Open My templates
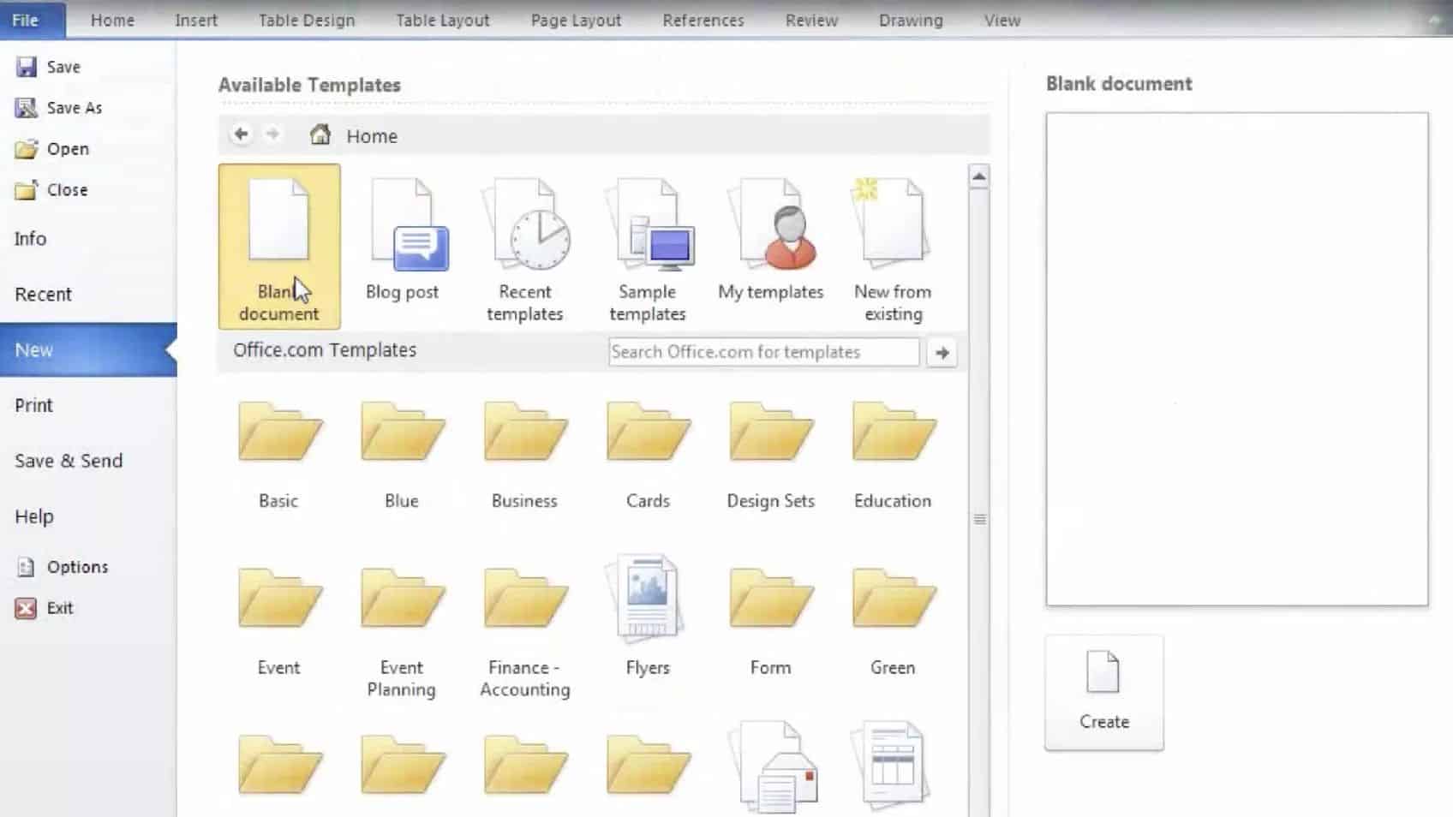Screen dimensions: 1453x817 tap(769, 240)
